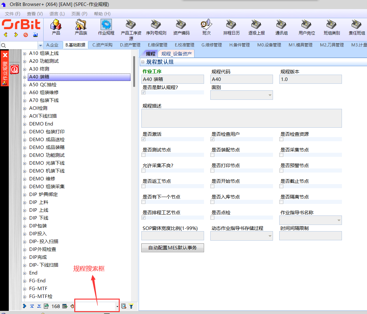This screenshot has width=367, height=314.
Task: Open the 面别 dropdown
Action: [270, 95]
